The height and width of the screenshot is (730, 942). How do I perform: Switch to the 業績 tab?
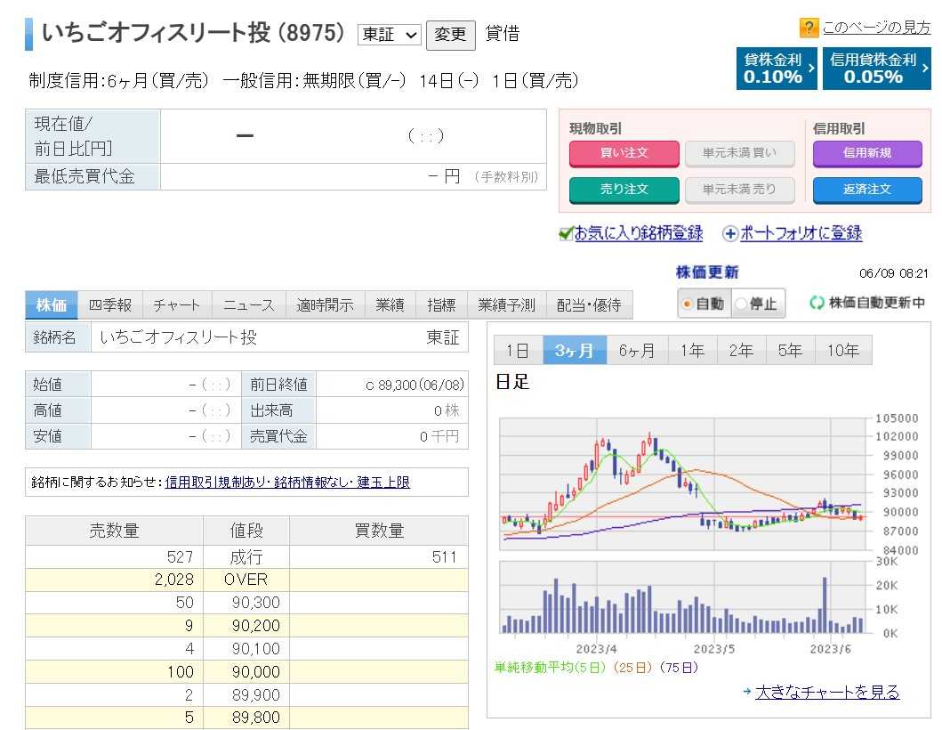pyautogui.click(x=390, y=304)
